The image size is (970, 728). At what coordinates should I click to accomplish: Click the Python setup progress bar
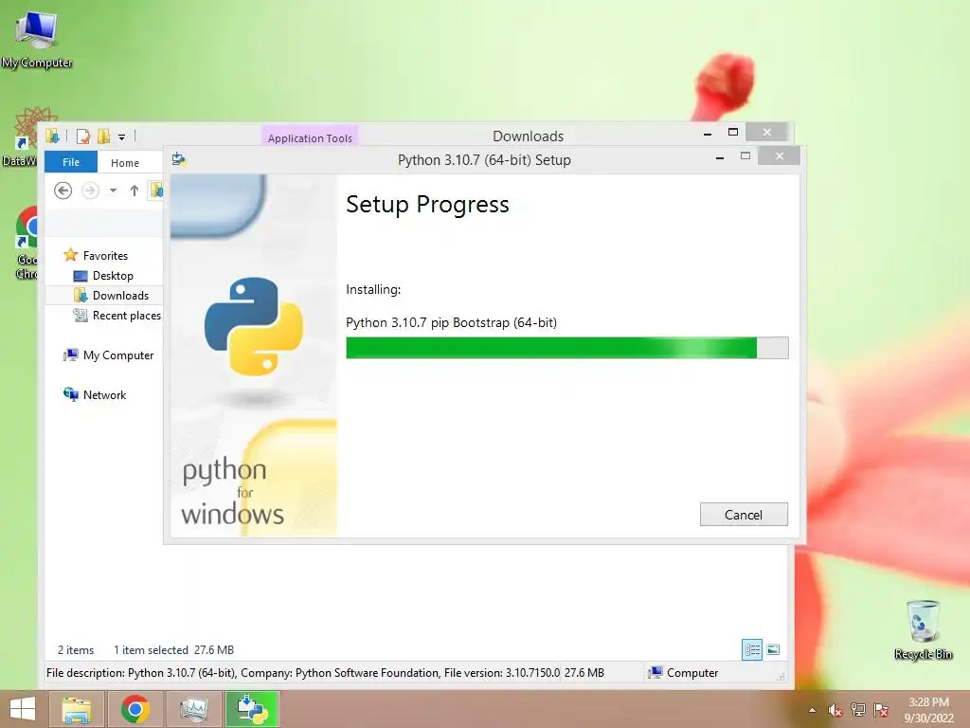point(566,348)
